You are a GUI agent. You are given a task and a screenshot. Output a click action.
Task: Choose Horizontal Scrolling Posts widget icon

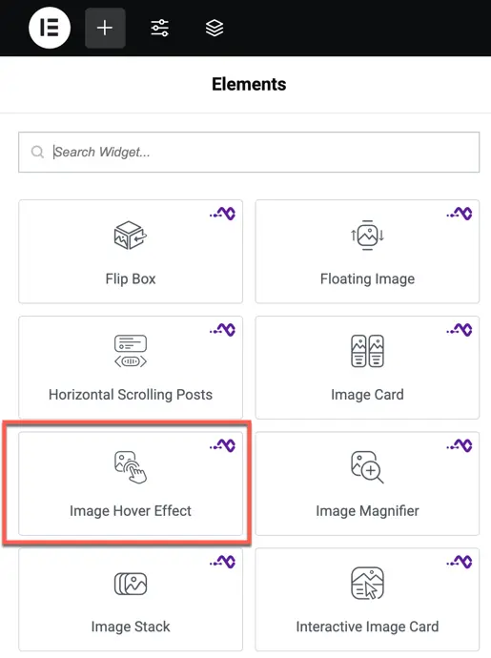point(131,351)
